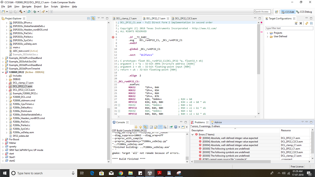This screenshot has width=315, height=177.
Task: Collapse all in Project Explorer
Action: click(89, 18)
